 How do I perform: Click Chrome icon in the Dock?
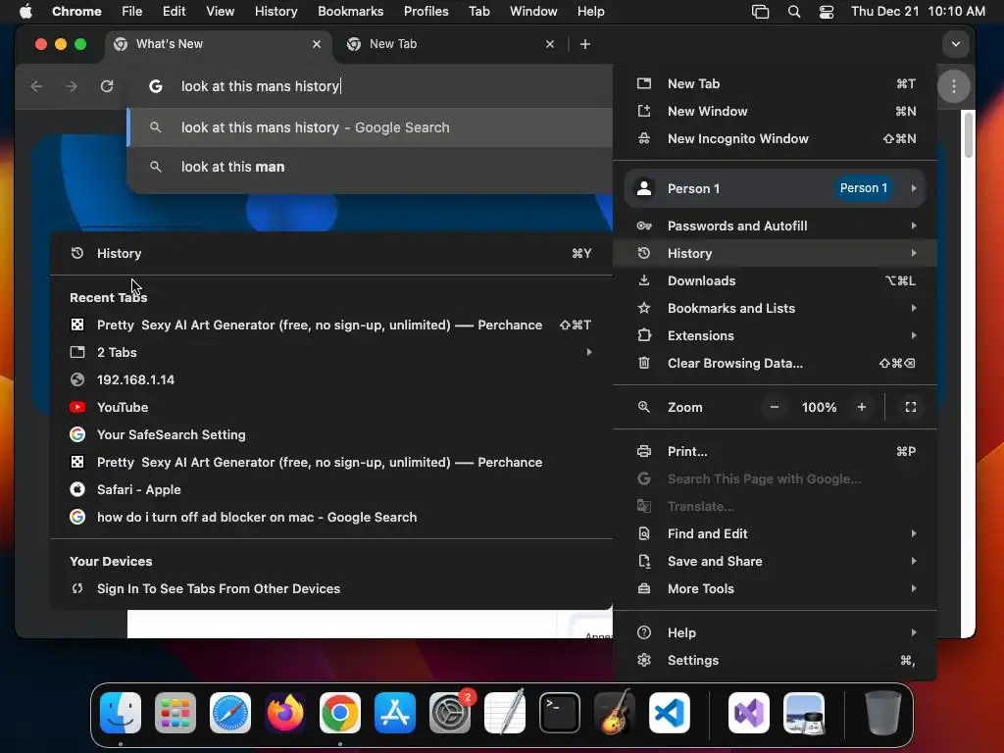(340, 713)
